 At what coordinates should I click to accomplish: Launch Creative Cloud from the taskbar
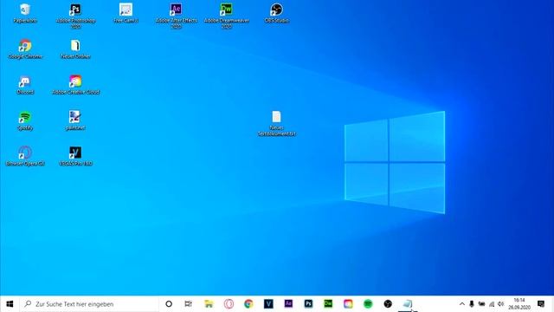pos(348,304)
